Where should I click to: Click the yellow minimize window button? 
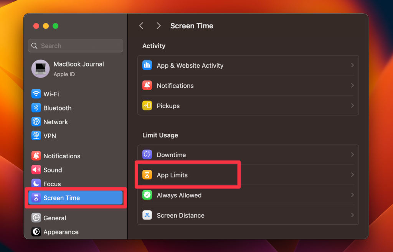click(46, 26)
